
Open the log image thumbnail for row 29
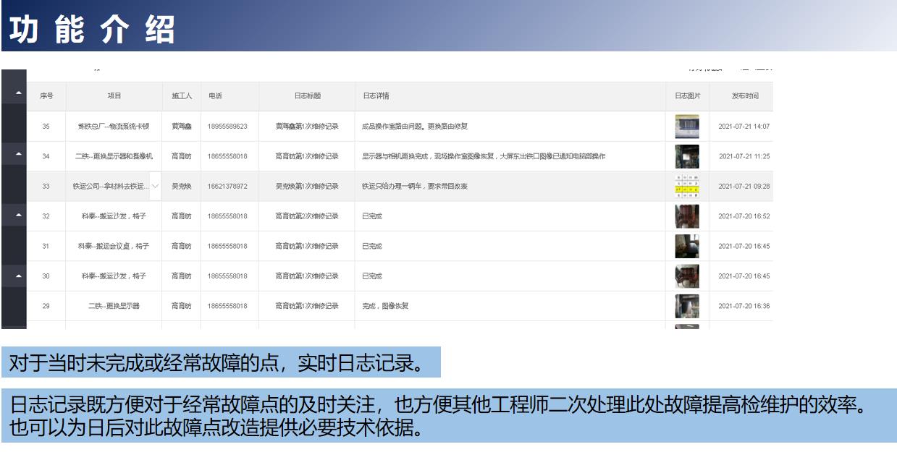click(x=686, y=306)
